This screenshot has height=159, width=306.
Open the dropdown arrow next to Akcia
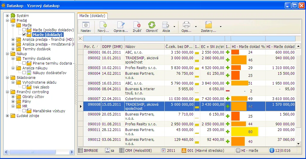pyautogui.click(x=174, y=26)
